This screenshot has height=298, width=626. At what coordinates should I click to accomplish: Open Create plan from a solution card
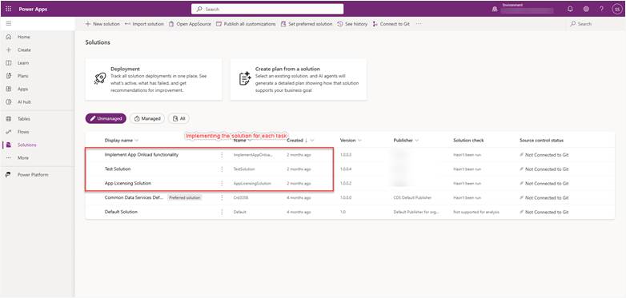tap(299, 79)
